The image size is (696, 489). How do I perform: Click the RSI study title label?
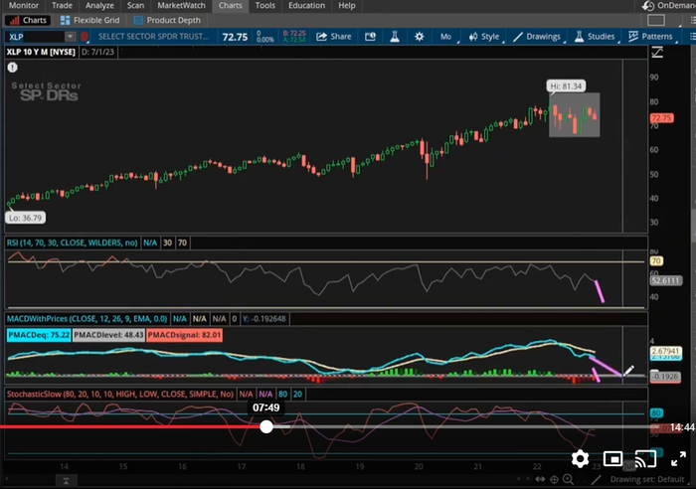point(72,243)
